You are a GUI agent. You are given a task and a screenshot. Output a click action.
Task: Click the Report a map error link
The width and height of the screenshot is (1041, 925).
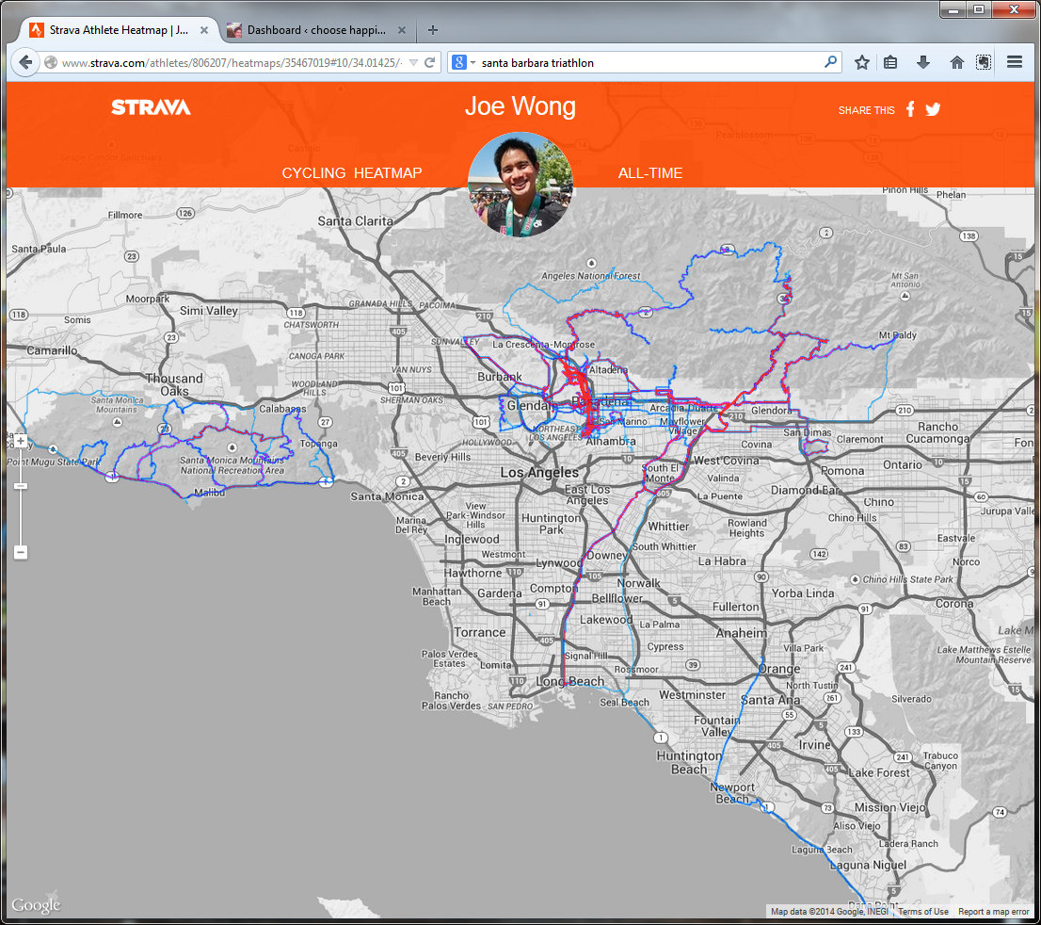click(x=996, y=912)
